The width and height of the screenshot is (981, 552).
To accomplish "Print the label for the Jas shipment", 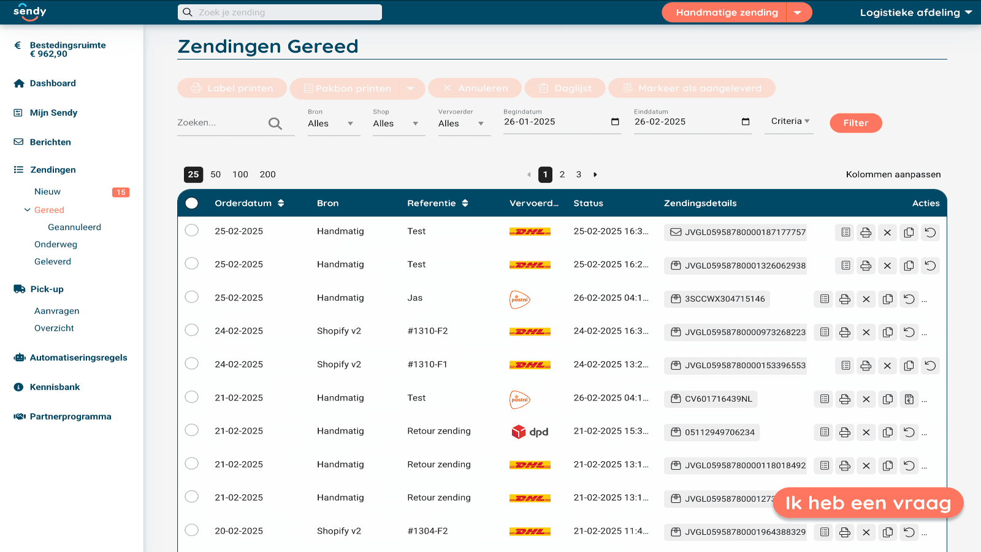I will pos(845,299).
